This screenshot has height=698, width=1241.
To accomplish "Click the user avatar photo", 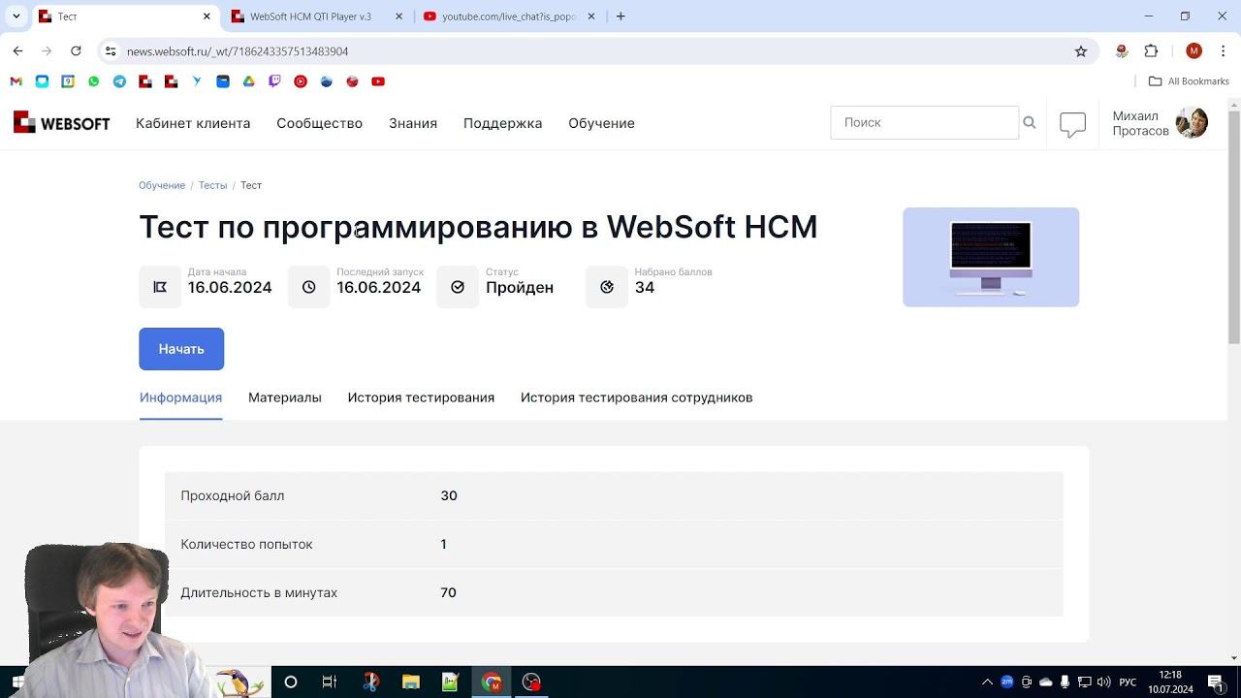I will (x=1192, y=122).
